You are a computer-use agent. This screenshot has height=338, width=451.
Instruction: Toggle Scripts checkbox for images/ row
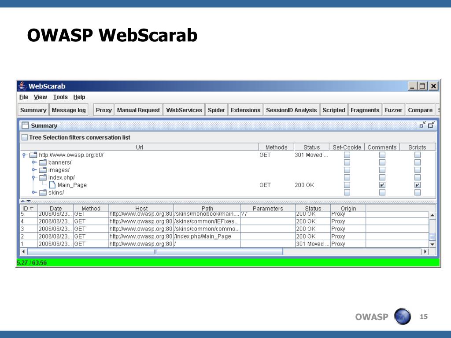click(x=418, y=170)
